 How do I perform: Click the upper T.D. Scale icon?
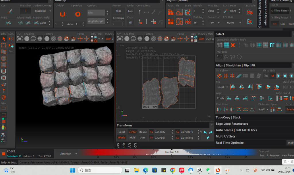(x=250, y=12)
